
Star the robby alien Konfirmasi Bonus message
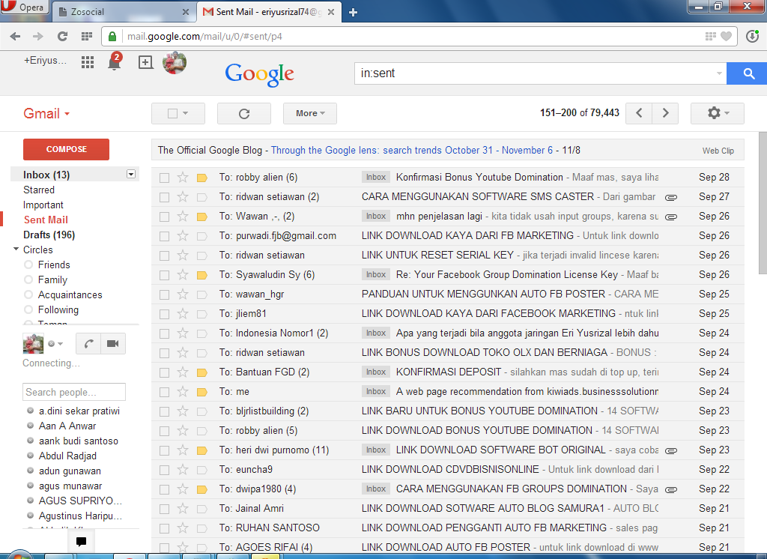(183, 177)
